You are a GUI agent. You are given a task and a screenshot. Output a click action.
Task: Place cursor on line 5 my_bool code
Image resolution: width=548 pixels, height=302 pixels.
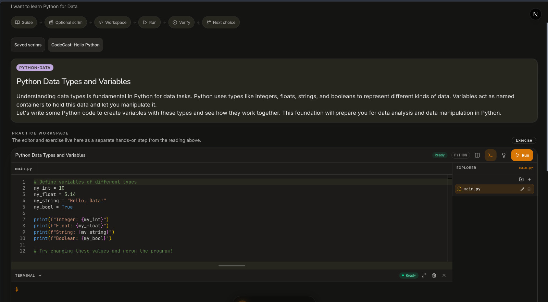coord(53,207)
